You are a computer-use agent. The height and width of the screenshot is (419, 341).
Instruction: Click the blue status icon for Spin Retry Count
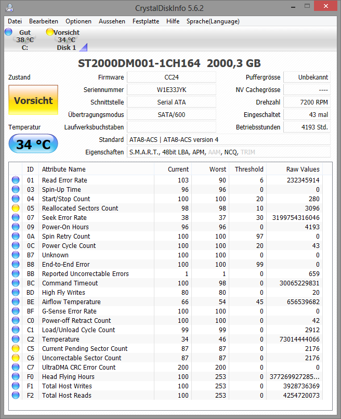(x=16, y=236)
